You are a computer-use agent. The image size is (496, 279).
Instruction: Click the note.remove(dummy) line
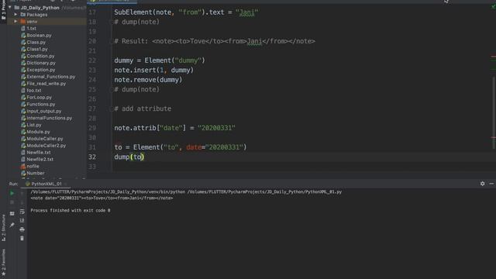[x=148, y=80]
